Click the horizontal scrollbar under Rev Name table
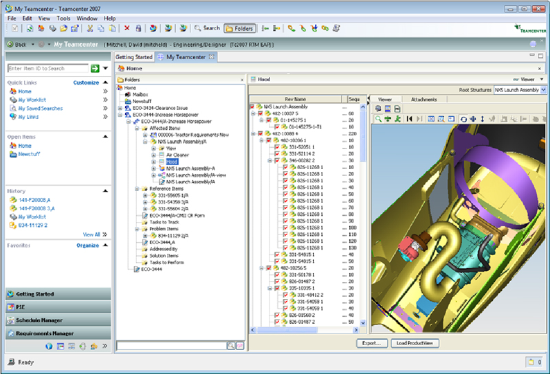The height and width of the screenshot is (374, 550). click(x=287, y=330)
